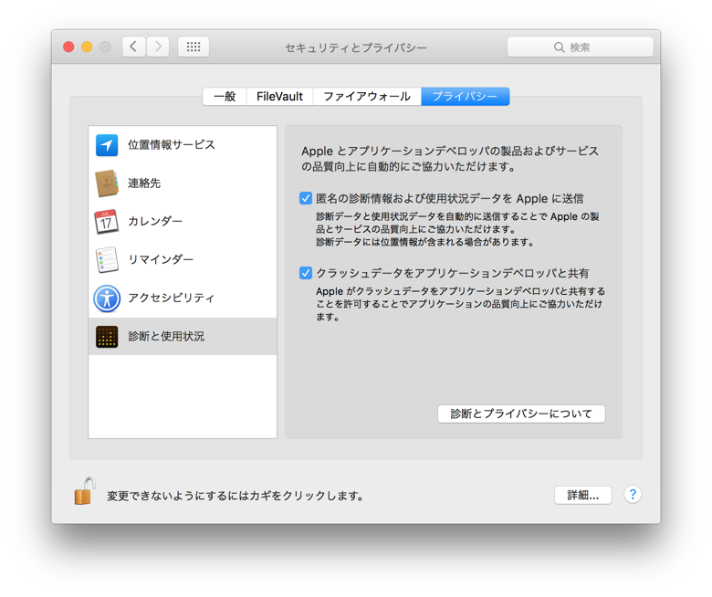Click the 詳細... button

pyautogui.click(x=583, y=496)
